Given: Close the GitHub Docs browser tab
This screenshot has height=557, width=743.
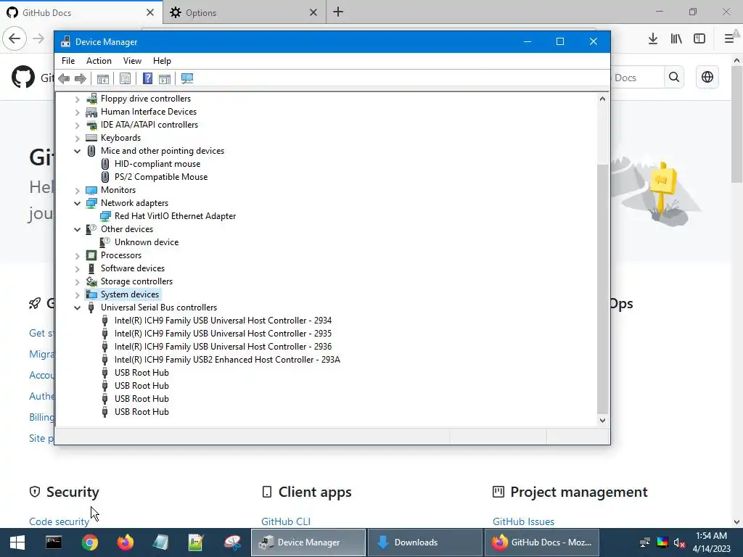Looking at the screenshot, I should coord(150,12).
